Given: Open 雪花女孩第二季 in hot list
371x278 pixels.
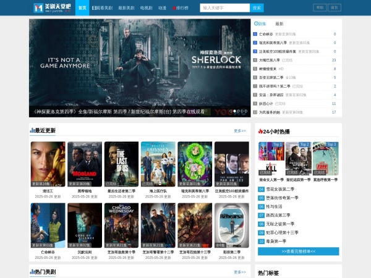Looking at the screenshot, I should tap(280, 189).
